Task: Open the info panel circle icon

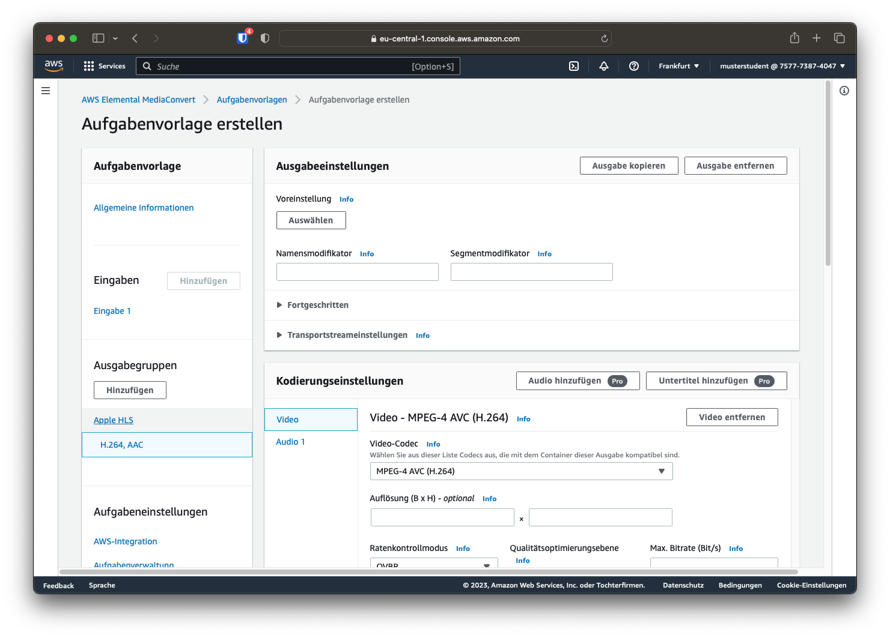Action: pyautogui.click(x=844, y=91)
